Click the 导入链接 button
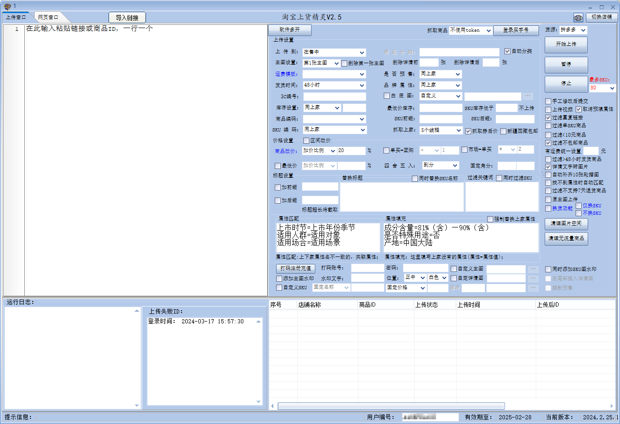This screenshot has height=424, width=620. click(127, 18)
